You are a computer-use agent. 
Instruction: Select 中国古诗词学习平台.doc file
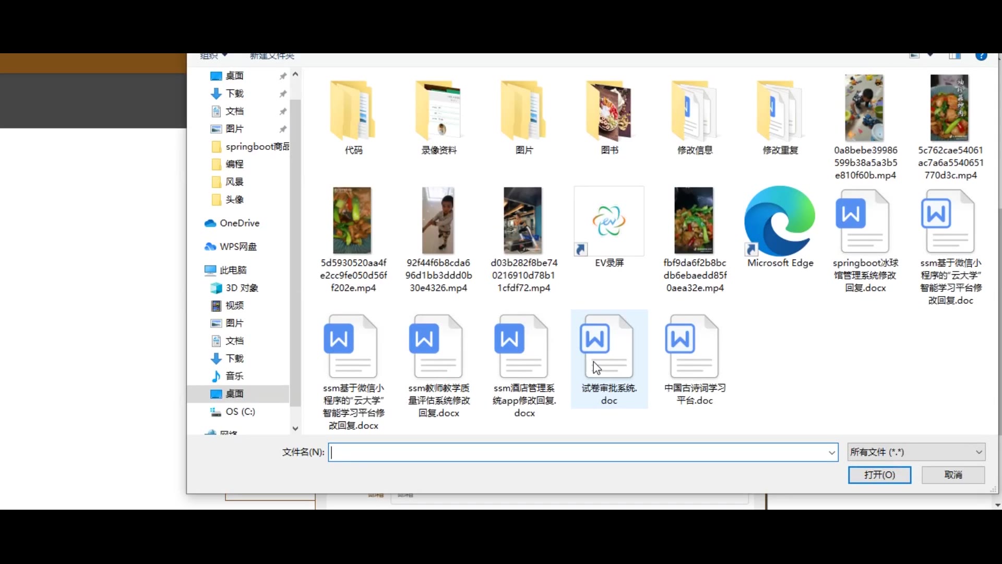coord(694,347)
